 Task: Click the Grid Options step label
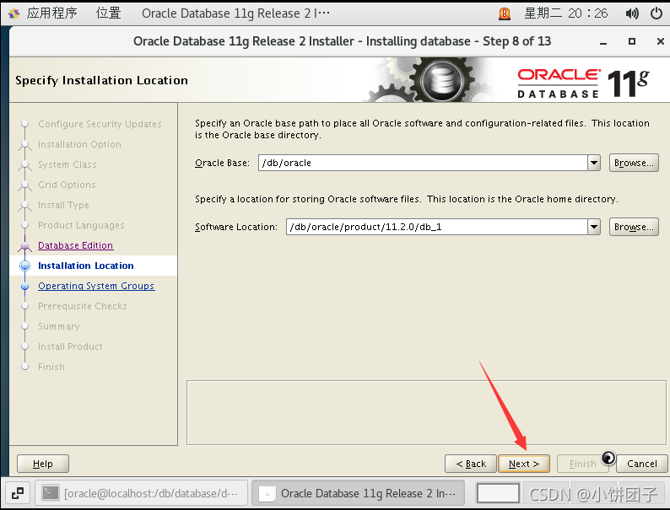tap(67, 185)
